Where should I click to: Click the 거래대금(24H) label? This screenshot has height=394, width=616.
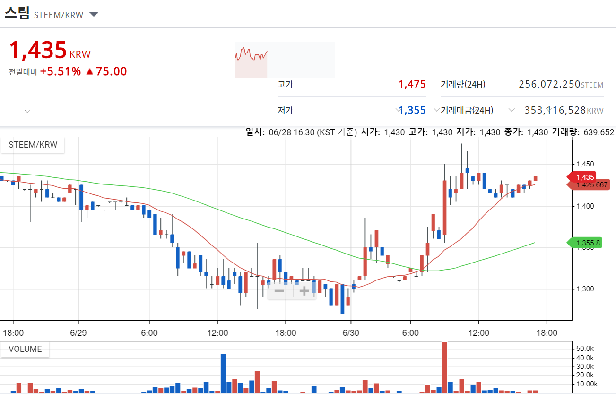pos(467,110)
